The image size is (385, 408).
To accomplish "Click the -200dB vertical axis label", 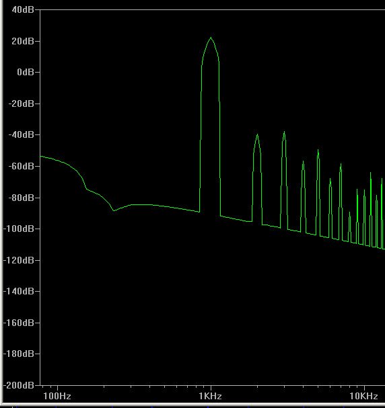I will 19,385.
